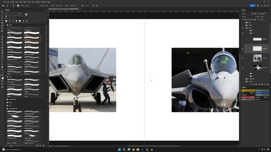Select the F-22 photo layer thumbnail
This screenshot has height=152, width=271.
click(257, 58)
